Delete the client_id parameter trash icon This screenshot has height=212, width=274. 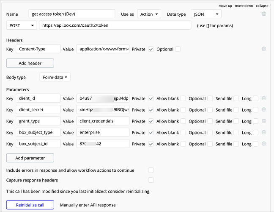tap(264, 98)
